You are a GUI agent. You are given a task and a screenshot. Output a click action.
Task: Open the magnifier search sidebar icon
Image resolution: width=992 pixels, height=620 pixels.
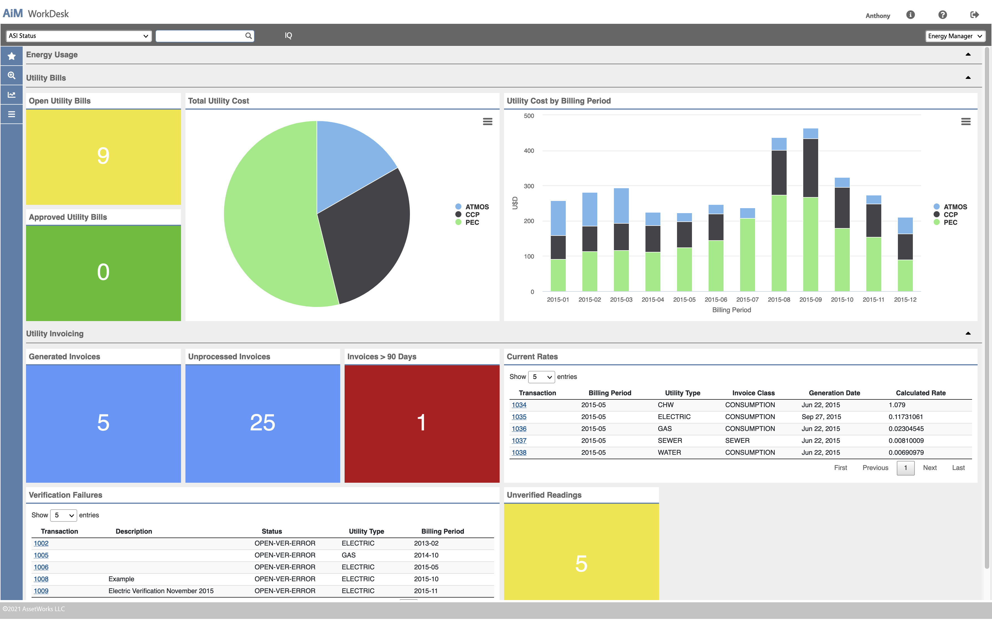pyautogui.click(x=11, y=76)
